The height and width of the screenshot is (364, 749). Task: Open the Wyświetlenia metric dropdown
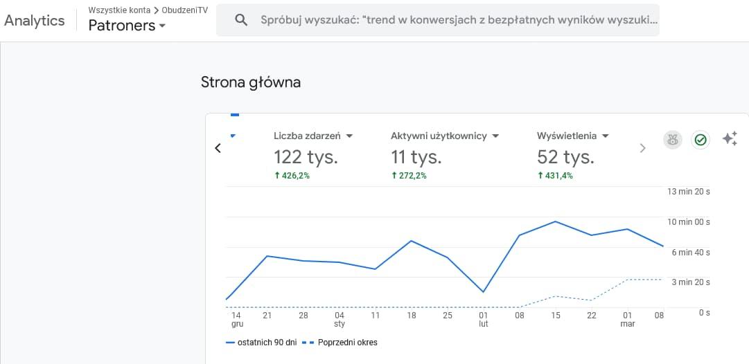pyautogui.click(x=605, y=136)
